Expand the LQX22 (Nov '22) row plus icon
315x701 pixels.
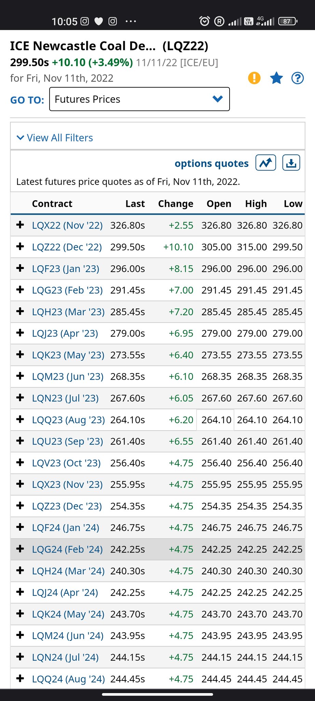pyautogui.click(x=20, y=225)
